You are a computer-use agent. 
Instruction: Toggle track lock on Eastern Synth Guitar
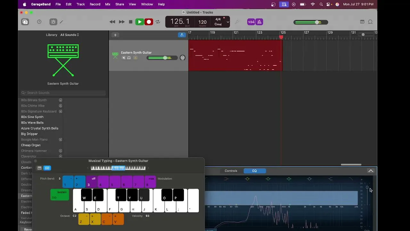(135, 58)
